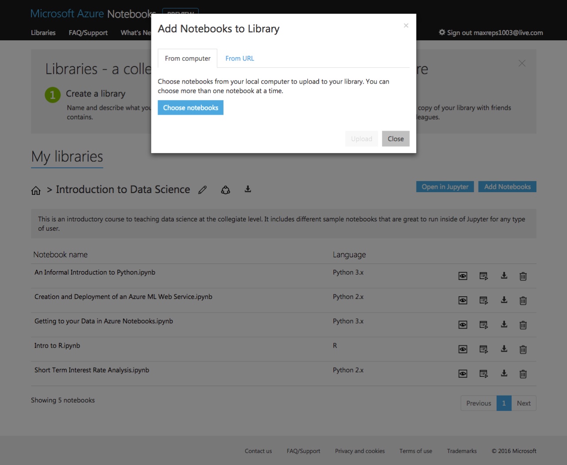The height and width of the screenshot is (465, 567).
Task: Run the Short Term Interest Rate Analysis notebook
Action: pos(483,374)
